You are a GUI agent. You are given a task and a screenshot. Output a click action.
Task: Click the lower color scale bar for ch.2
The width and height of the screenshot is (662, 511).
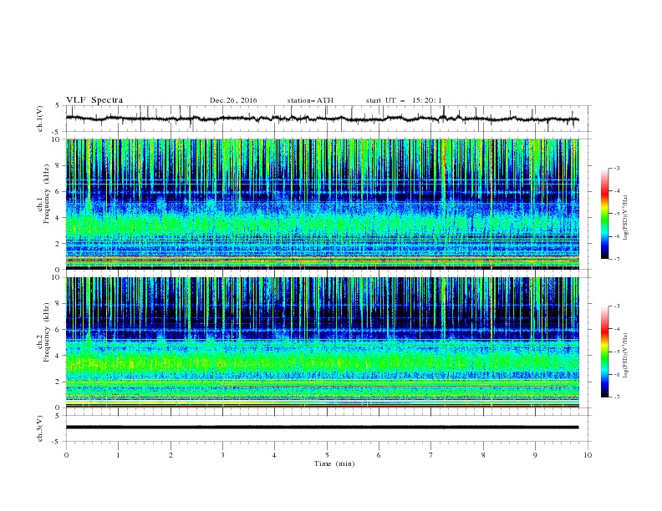[x=604, y=352]
